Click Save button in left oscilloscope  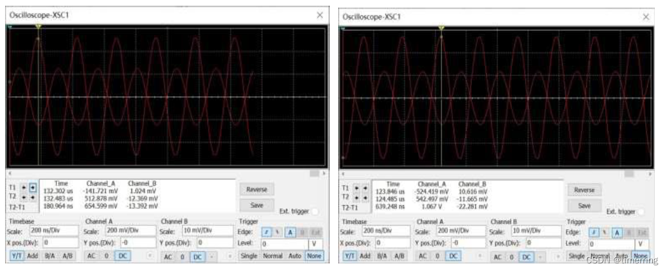point(256,205)
